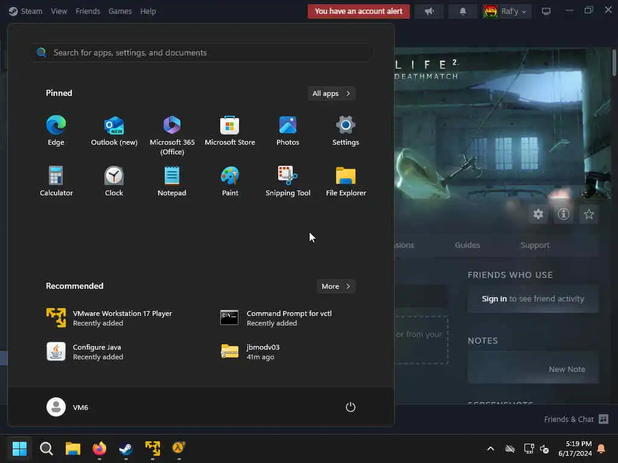Click the power button in Start menu
This screenshot has height=463, width=618.
click(351, 407)
